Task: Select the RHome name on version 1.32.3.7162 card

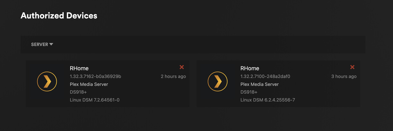Action: (x=79, y=68)
